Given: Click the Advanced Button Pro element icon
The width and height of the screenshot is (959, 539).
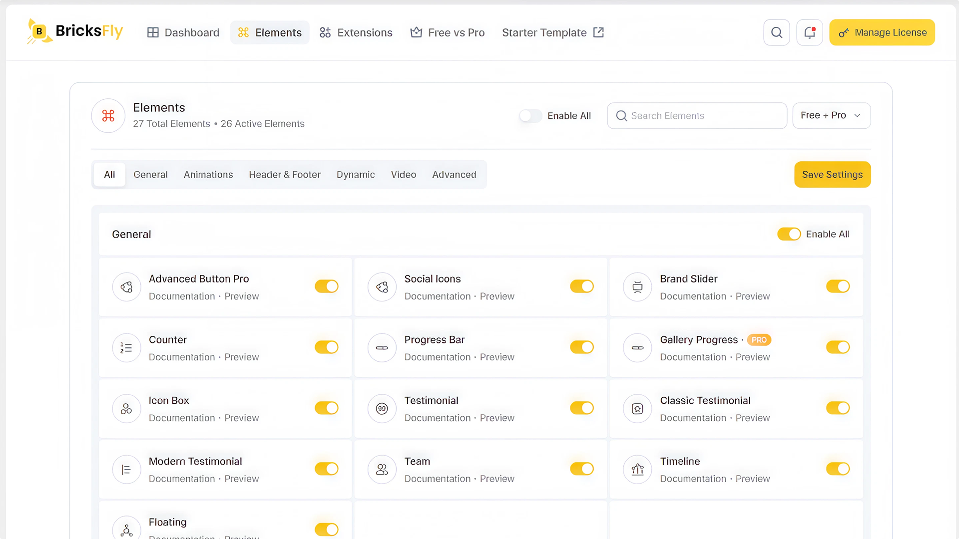Looking at the screenshot, I should (x=126, y=287).
